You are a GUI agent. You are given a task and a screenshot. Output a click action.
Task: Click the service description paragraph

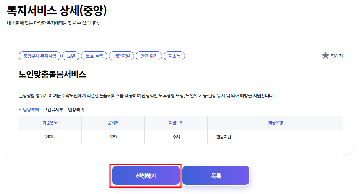146,95
